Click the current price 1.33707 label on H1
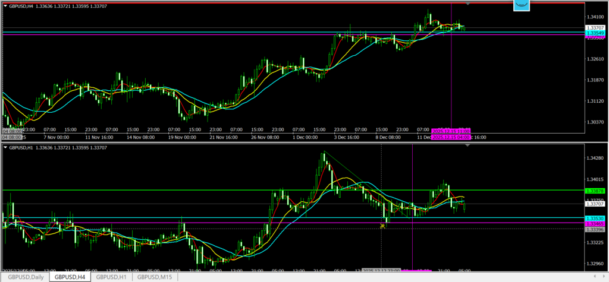609x282 pixels. click(595, 204)
